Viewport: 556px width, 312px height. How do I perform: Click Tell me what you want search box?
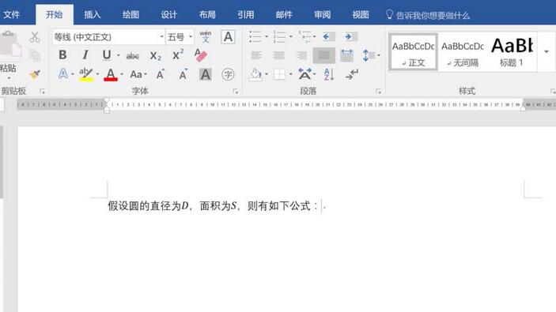tap(428, 15)
